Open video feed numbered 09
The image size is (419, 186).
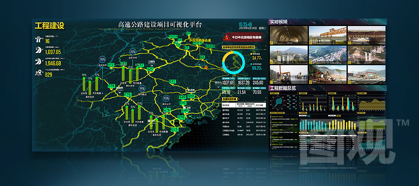point(367,75)
